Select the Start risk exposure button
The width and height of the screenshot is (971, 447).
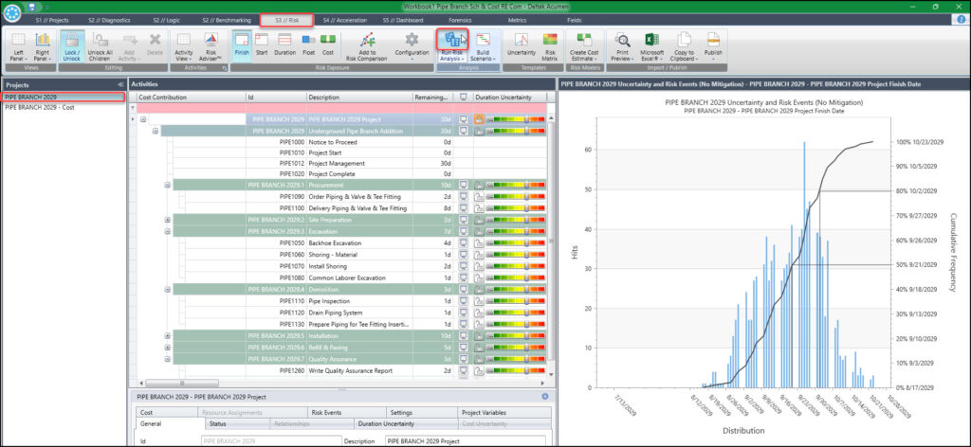pos(262,45)
